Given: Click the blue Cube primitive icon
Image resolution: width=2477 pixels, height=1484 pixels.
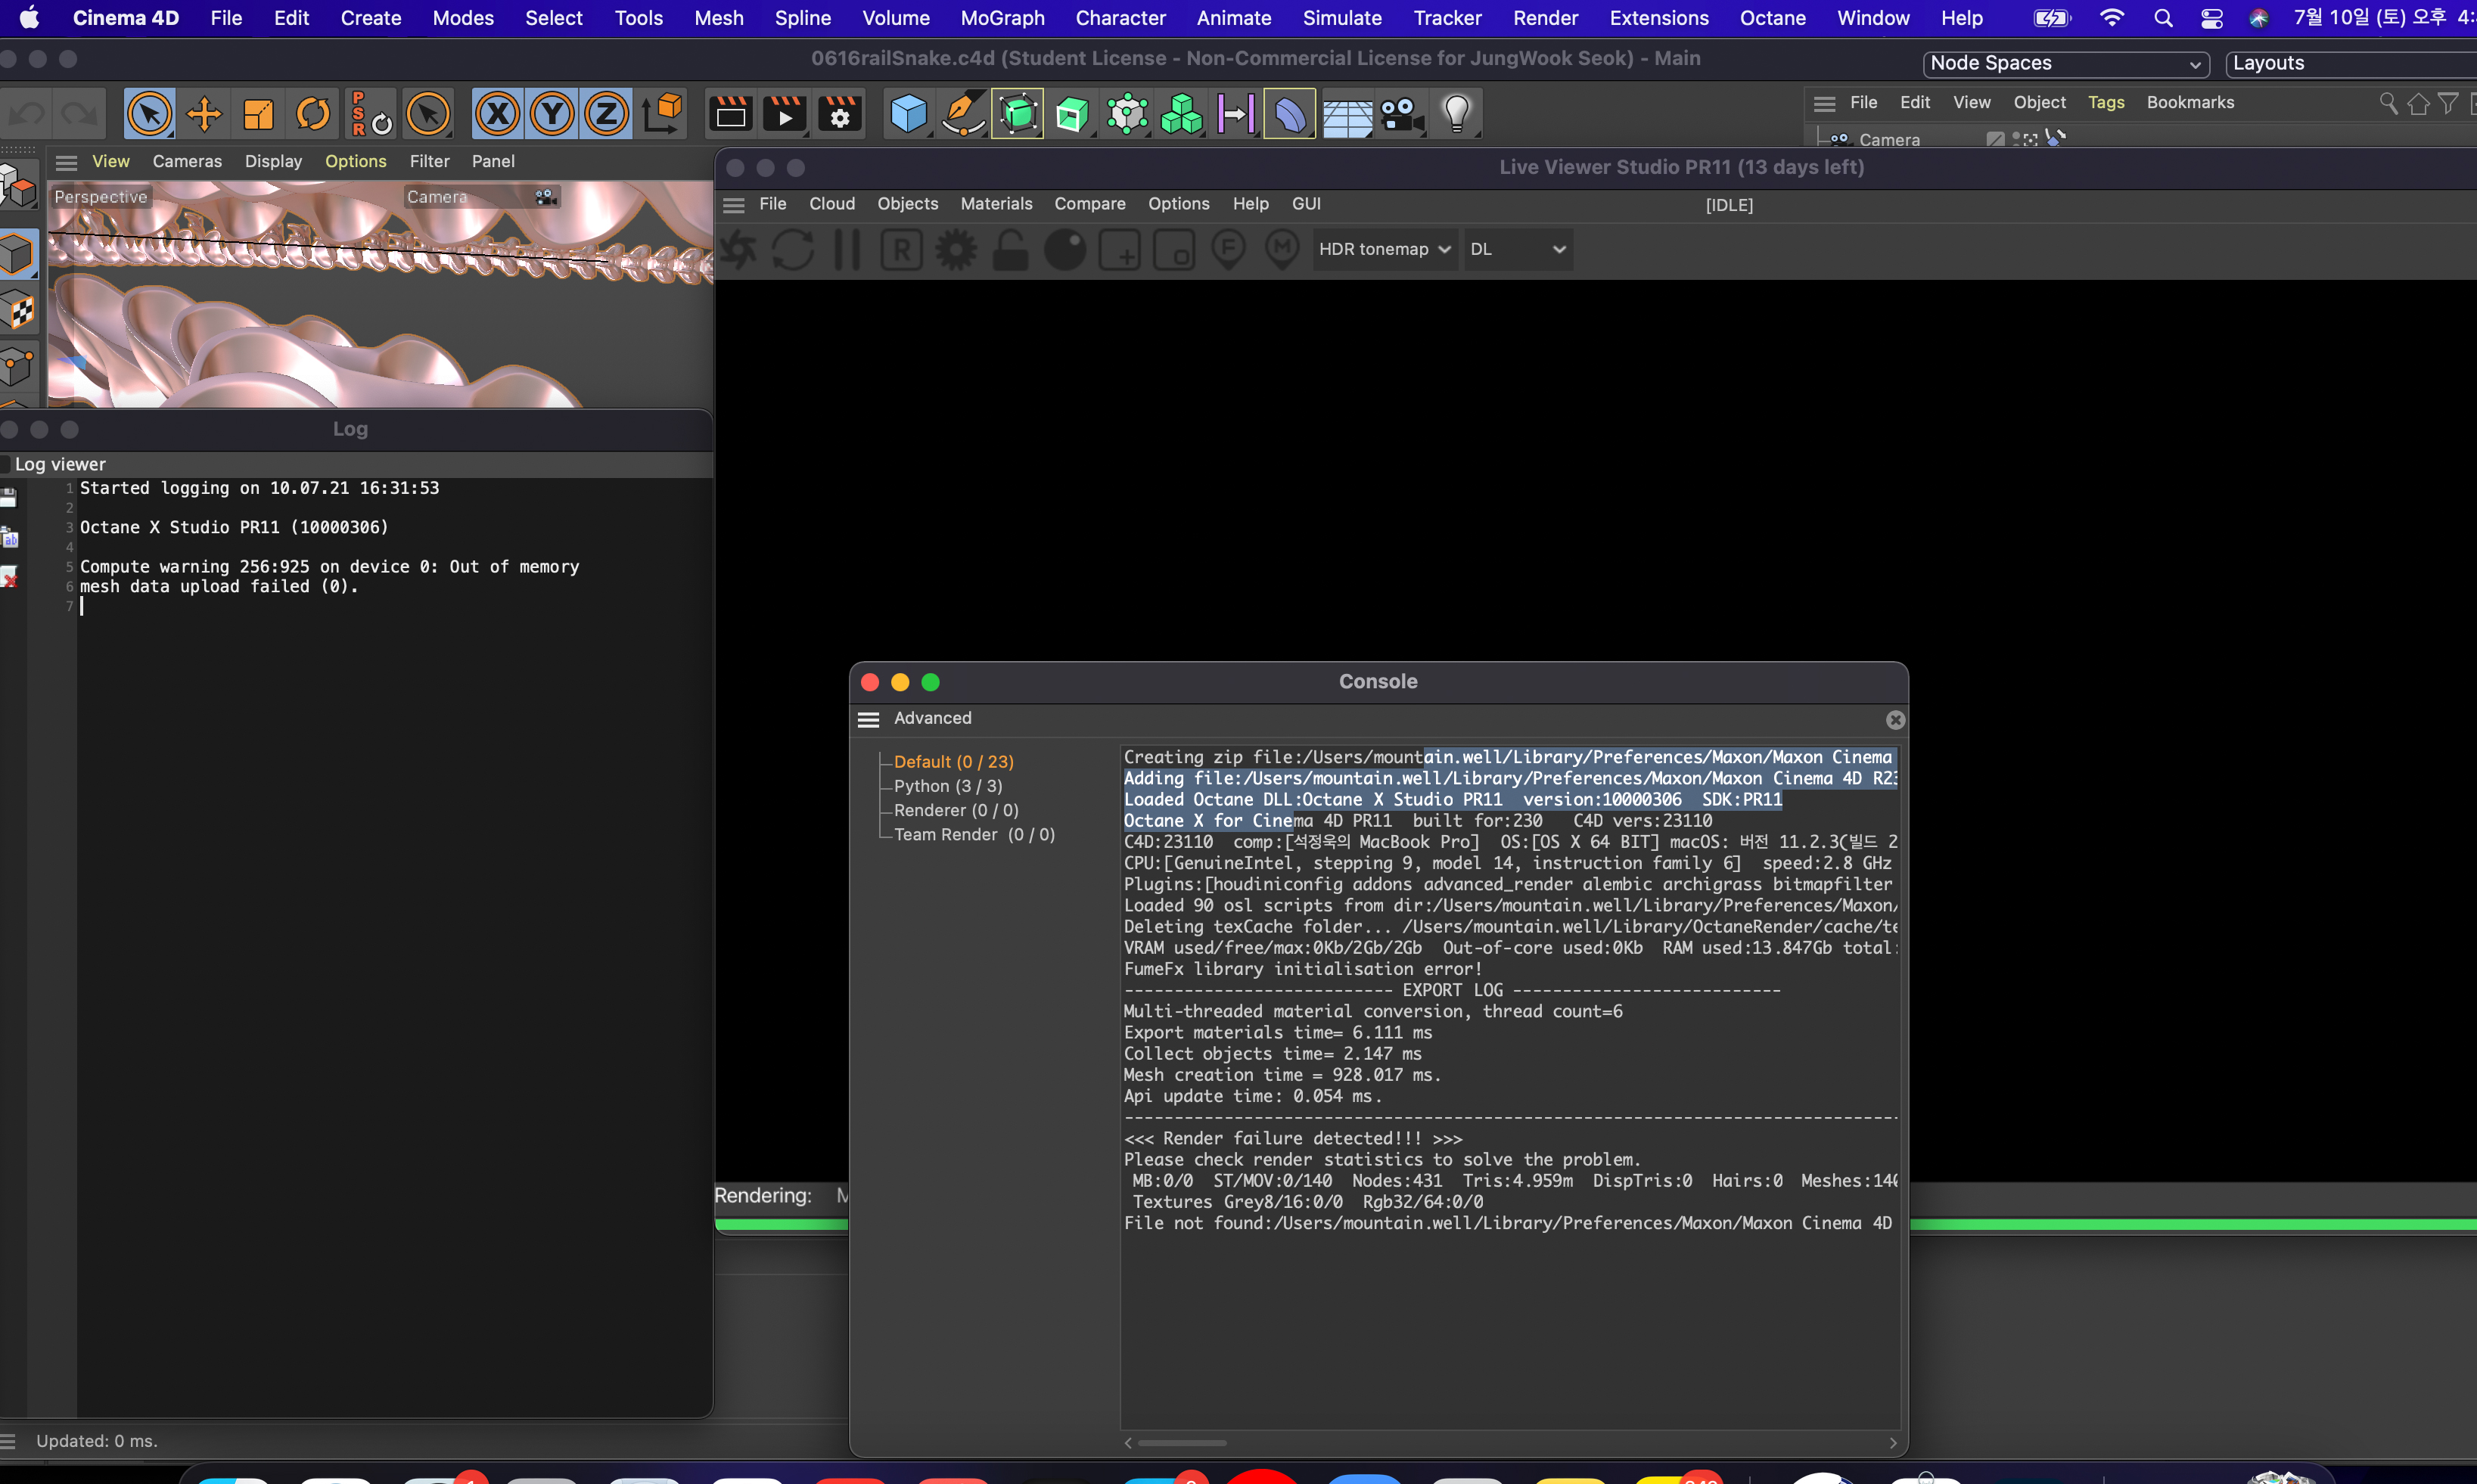Looking at the screenshot, I should point(908,114).
